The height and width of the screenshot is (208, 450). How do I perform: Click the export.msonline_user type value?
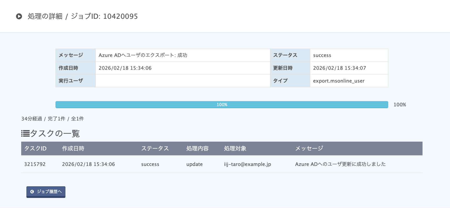[x=339, y=81]
